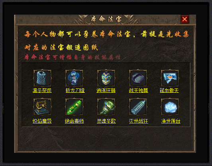Click the green bamboo tube icon
212x166 pixels.
[74, 107]
